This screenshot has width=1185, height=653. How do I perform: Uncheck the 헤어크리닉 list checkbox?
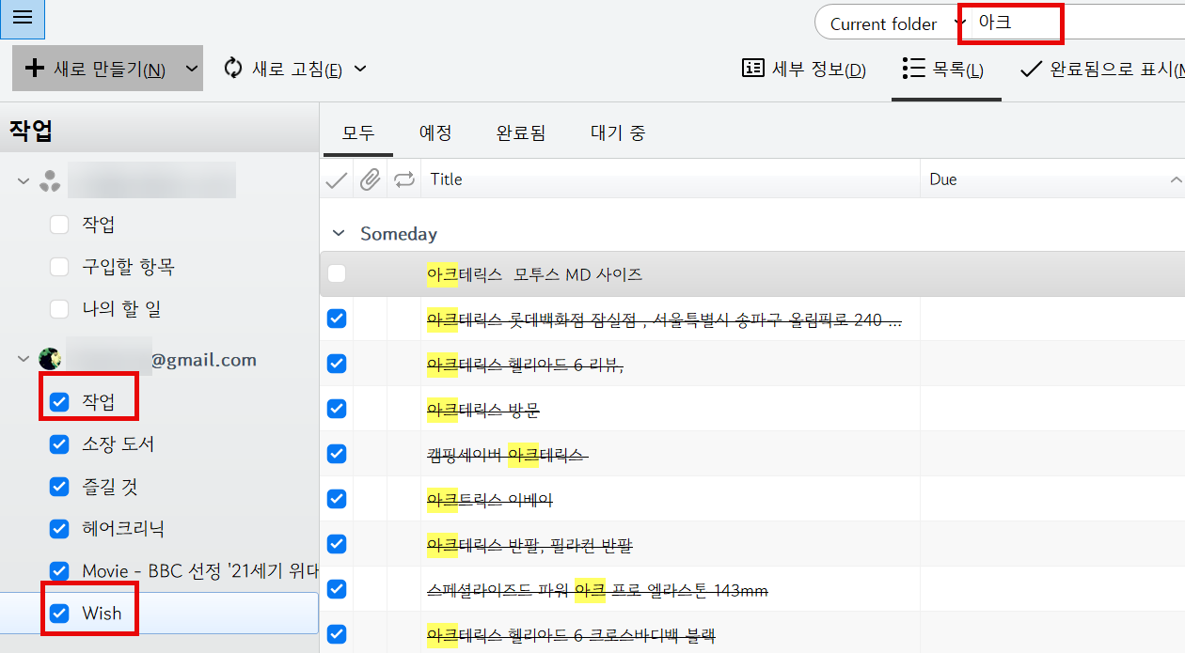click(x=59, y=529)
